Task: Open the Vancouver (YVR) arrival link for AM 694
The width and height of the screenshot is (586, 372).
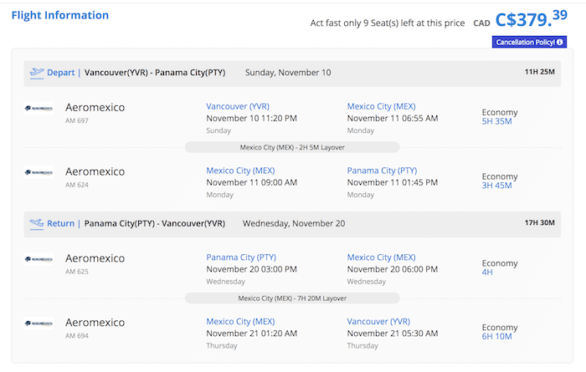Action: click(378, 321)
